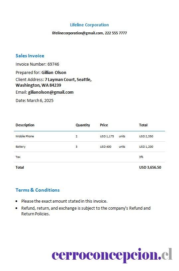Select the Battery row description
This screenshot has width=179, height=271.
click(x=21, y=147)
